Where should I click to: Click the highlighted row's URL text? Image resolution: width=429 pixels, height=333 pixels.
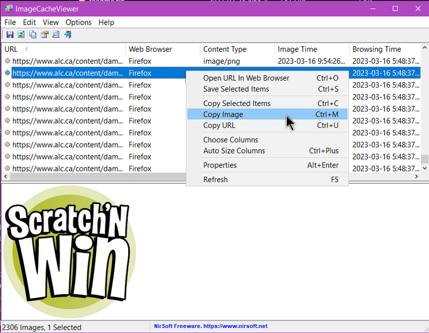point(68,73)
